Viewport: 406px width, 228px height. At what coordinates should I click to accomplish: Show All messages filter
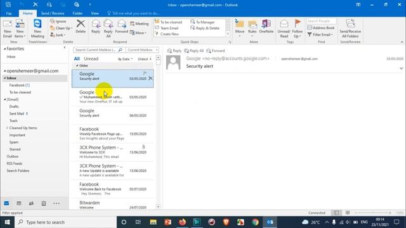77,59
